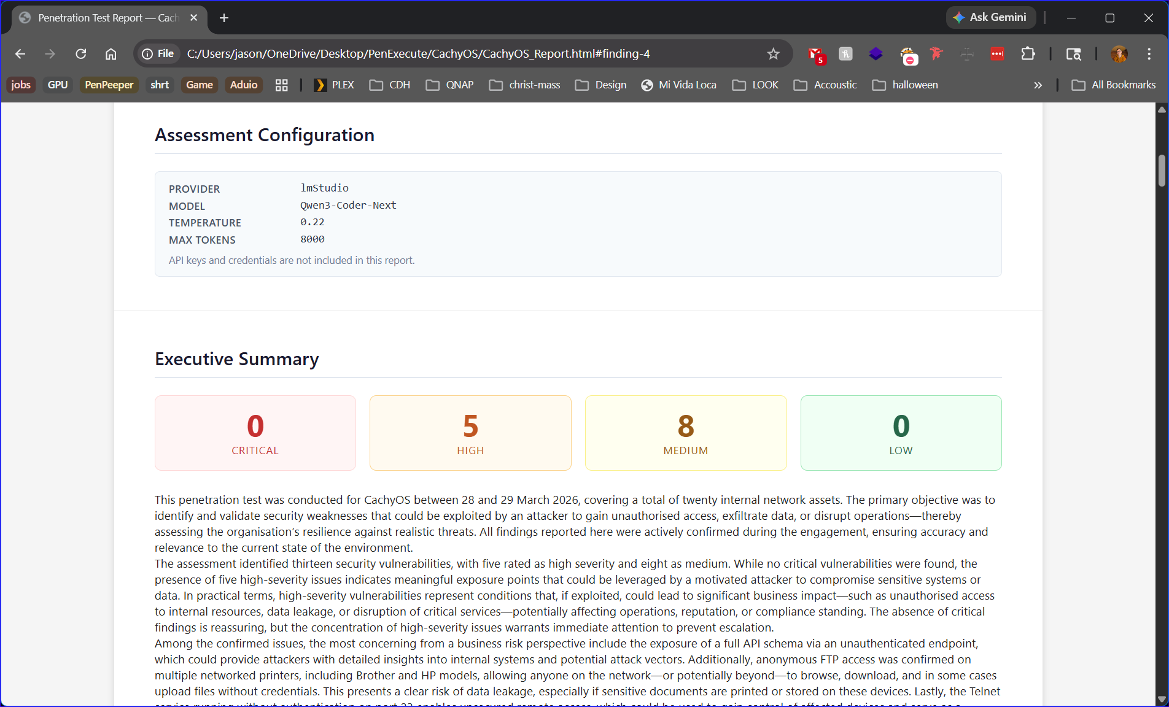1169x707 pixels.
Task: Open the PLEX bookmark
Action: tap(334, 85)
